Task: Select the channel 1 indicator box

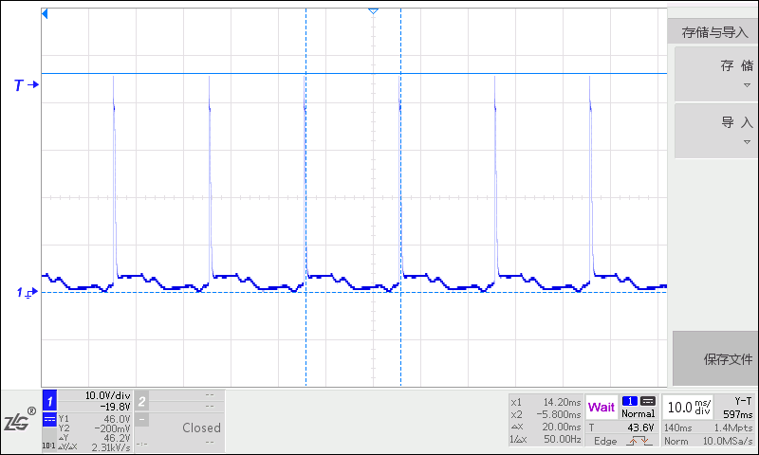Action: click(x=49, y=400)
